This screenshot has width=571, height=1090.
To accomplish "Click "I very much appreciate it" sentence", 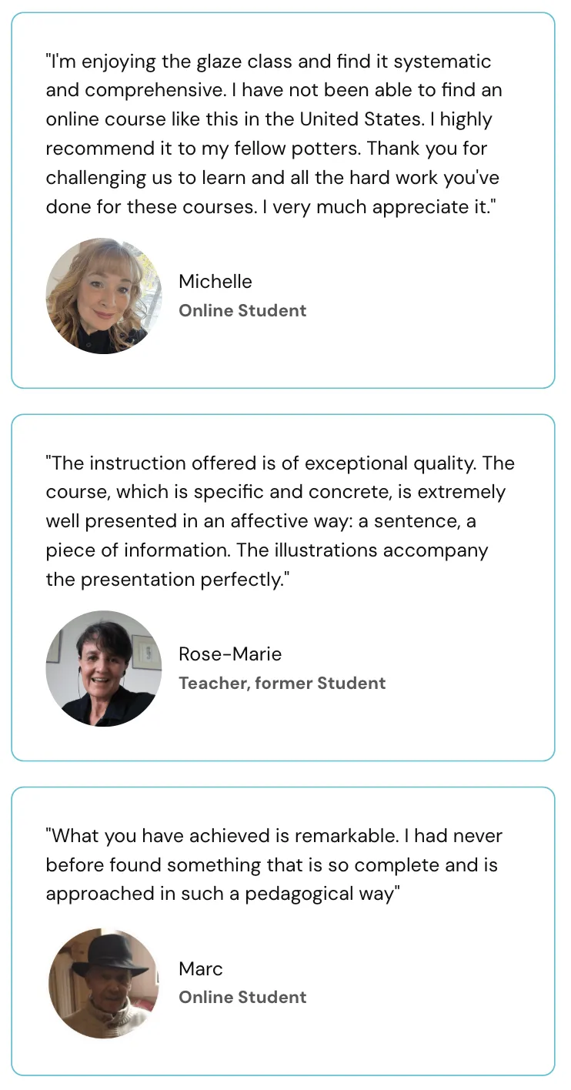I will (392, 207).
